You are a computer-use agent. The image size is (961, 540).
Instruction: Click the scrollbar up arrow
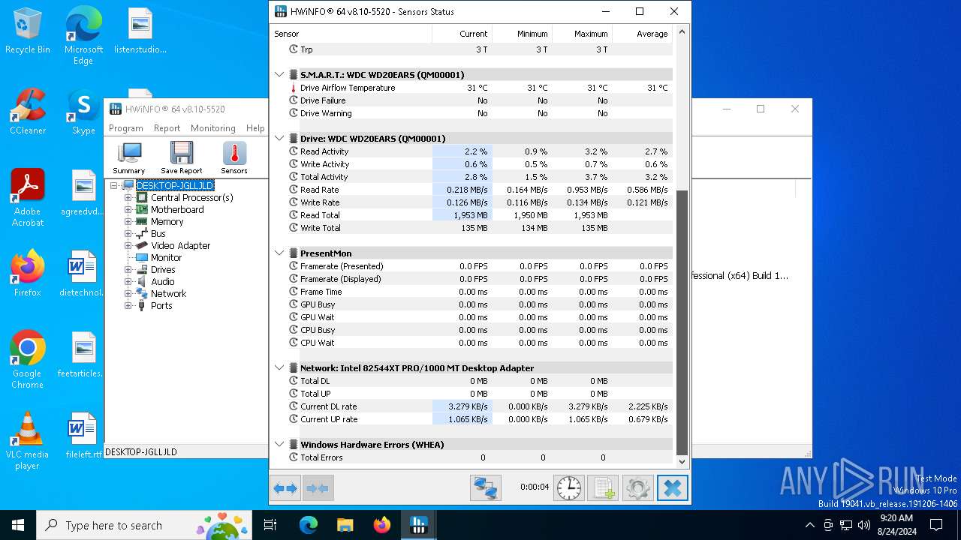(x=682, y=32)
